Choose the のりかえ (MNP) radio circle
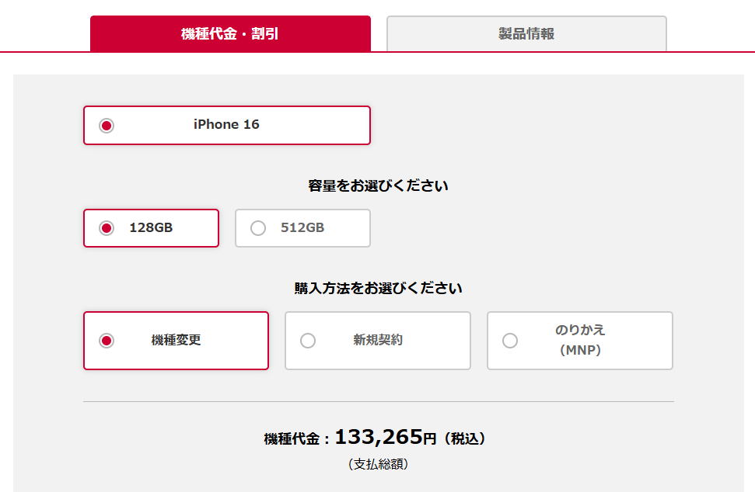The height and width of the screenshot is (492, 755). coord(510,341)
